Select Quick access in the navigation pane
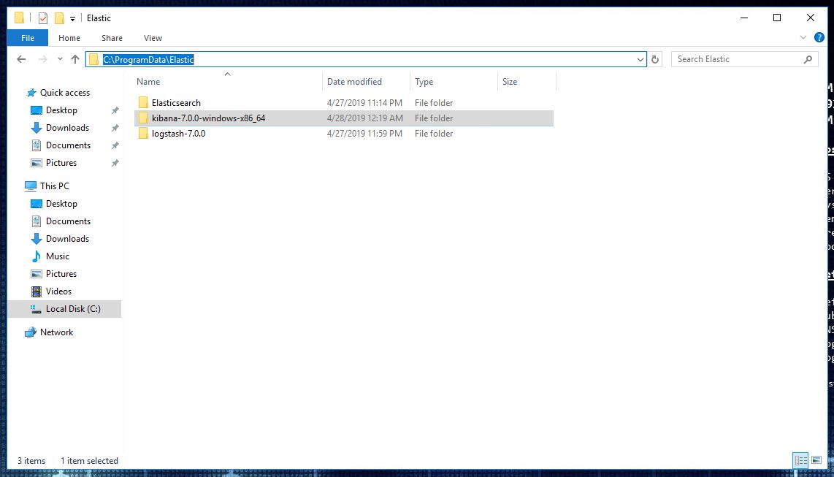Screen dimensions: 834x477 [x=65, y=93]
